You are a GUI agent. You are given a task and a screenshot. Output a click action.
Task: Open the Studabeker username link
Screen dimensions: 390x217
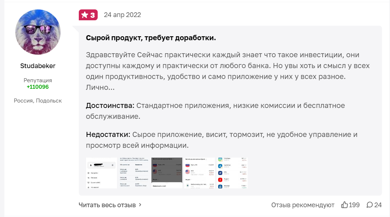coord(38,66)
